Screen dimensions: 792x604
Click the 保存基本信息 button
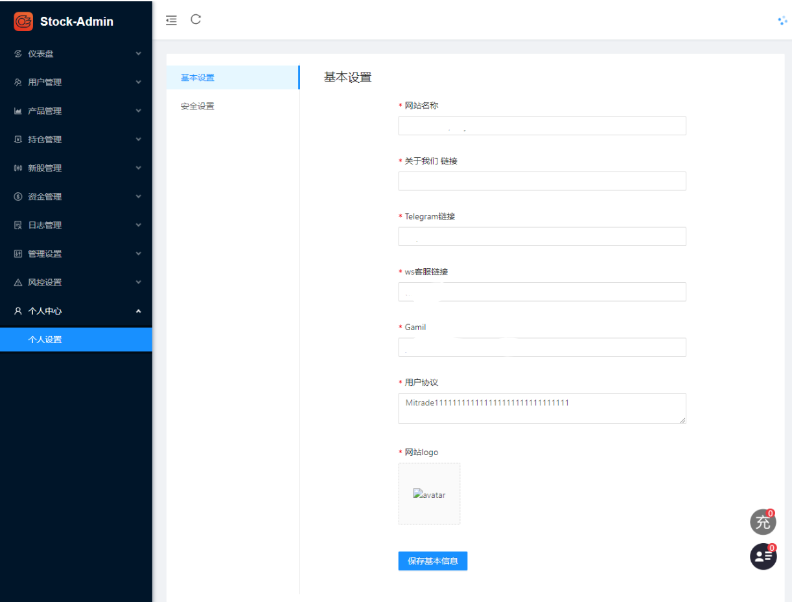coord(432,561)
